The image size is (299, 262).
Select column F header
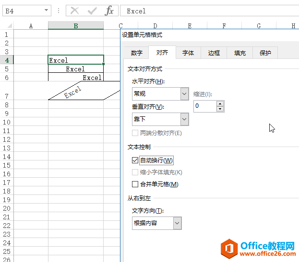click(x=224, y=26)
